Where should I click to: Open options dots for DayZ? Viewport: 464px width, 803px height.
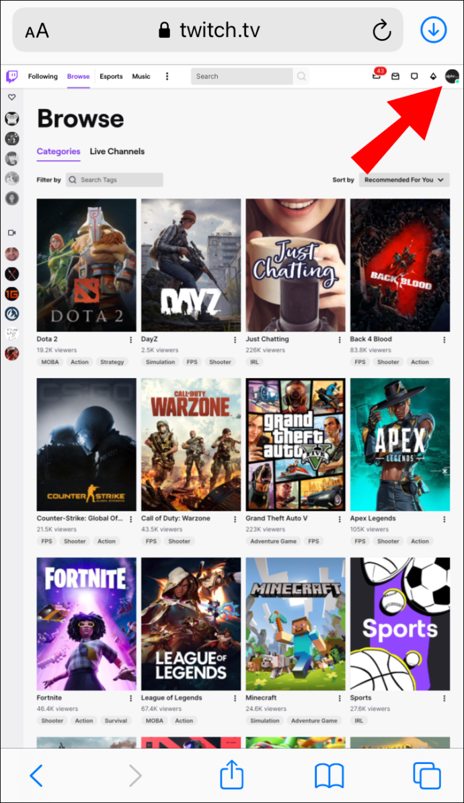click(235, 340)
